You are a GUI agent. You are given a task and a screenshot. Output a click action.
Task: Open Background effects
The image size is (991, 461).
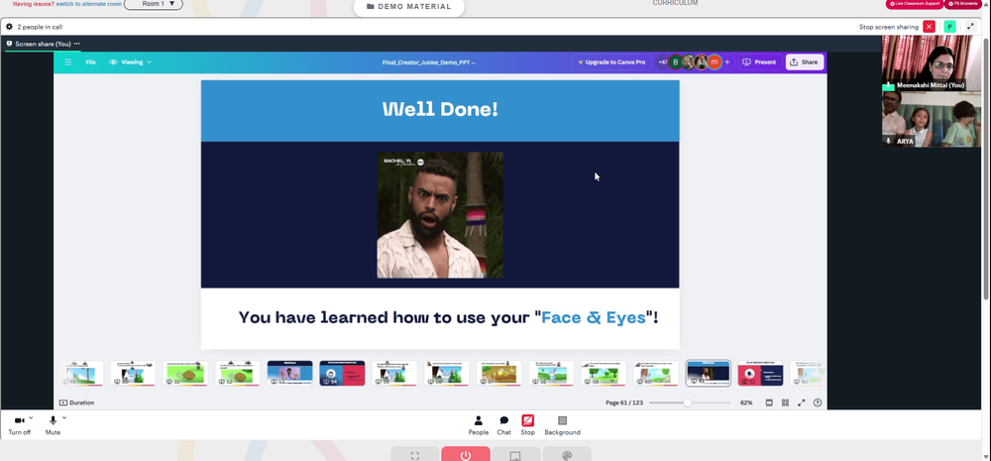click(x=563, y=425)
